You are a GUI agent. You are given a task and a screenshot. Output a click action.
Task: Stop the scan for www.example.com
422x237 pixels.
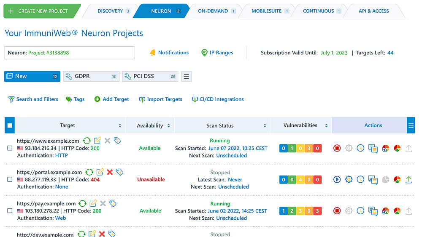[337, 148]
